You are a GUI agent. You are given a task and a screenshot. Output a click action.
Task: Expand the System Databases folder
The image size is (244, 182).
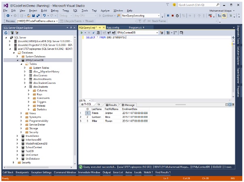click(x=17, y=57)
